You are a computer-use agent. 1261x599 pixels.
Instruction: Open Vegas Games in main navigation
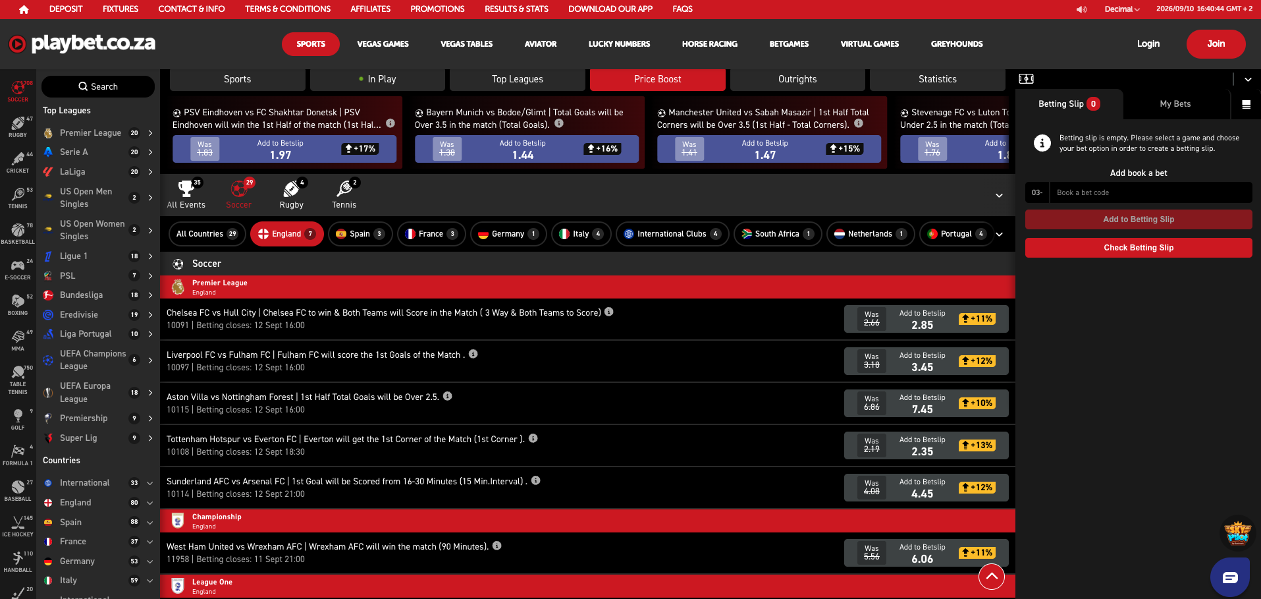click(383, 44)
